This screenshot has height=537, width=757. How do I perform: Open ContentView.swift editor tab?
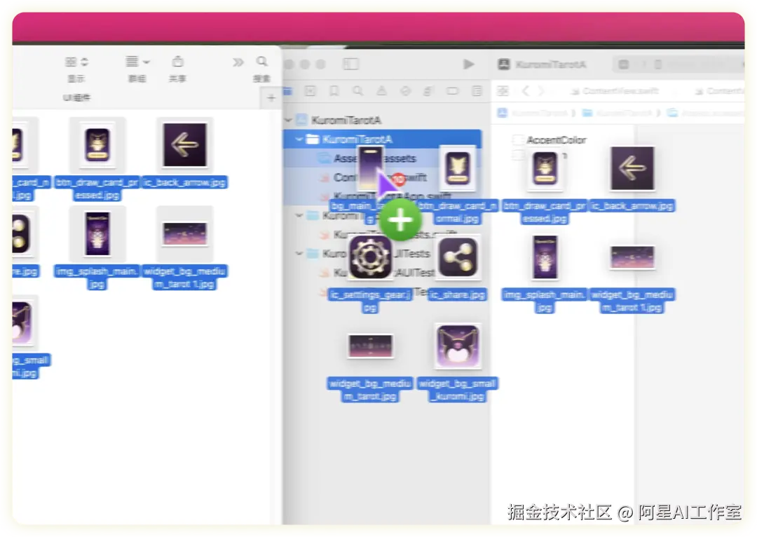(614, 91)
